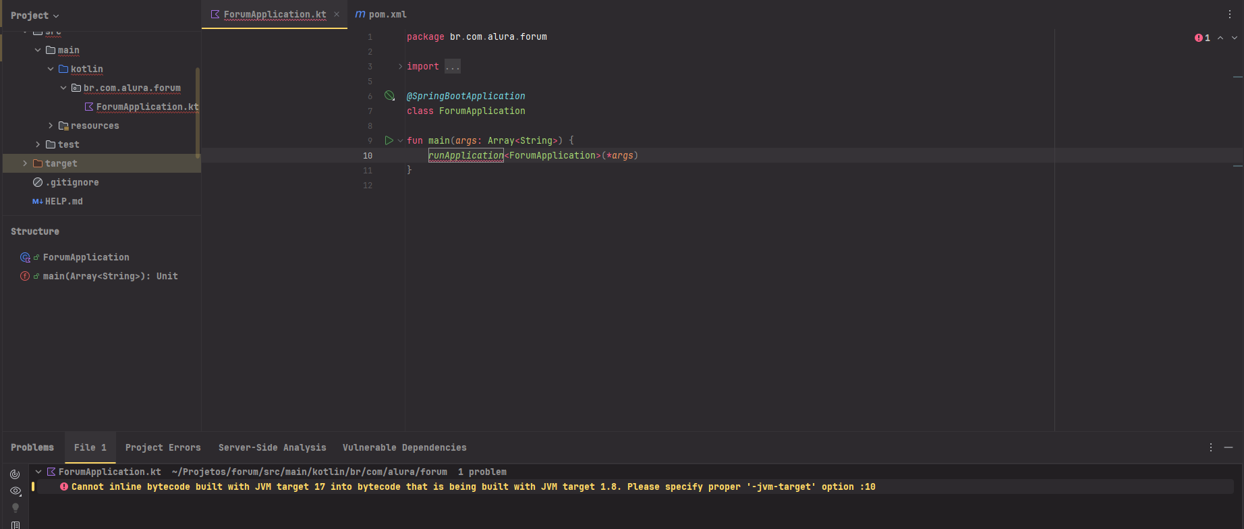Collapse the main folder
This screenshot has width=1244, height=529.
pyautogui.click(x=38, y=50)
